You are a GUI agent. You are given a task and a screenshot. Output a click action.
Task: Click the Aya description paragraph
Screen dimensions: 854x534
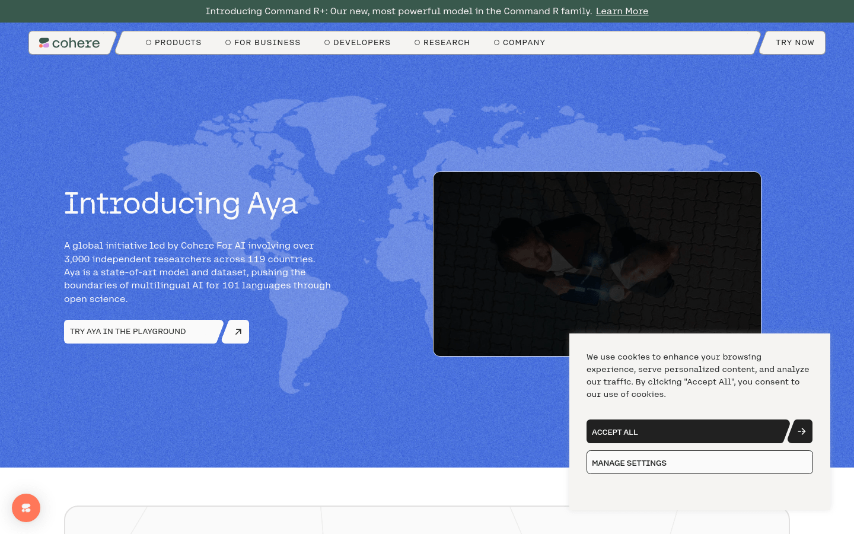197,272
